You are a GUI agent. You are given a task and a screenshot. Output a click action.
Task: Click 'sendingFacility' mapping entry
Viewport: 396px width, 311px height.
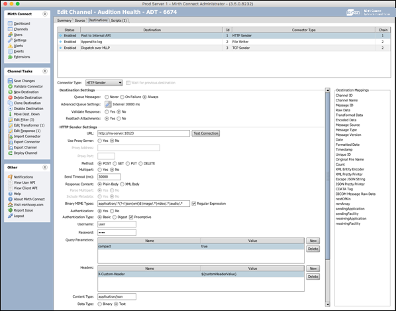[x=347, y=214]
